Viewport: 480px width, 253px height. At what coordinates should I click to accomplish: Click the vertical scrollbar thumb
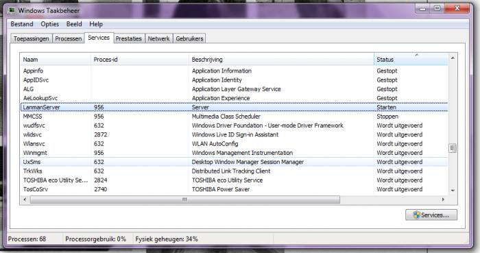pyautogui.click(x=453, y=148)
